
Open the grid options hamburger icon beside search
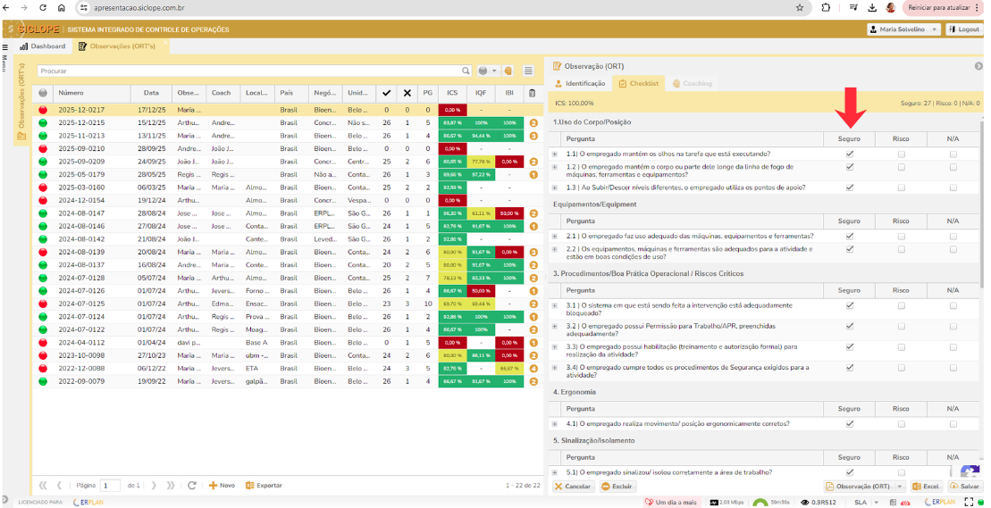[528, 71]
